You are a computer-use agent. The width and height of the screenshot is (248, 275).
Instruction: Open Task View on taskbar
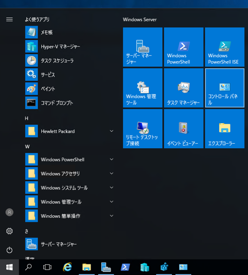[48, 267]
